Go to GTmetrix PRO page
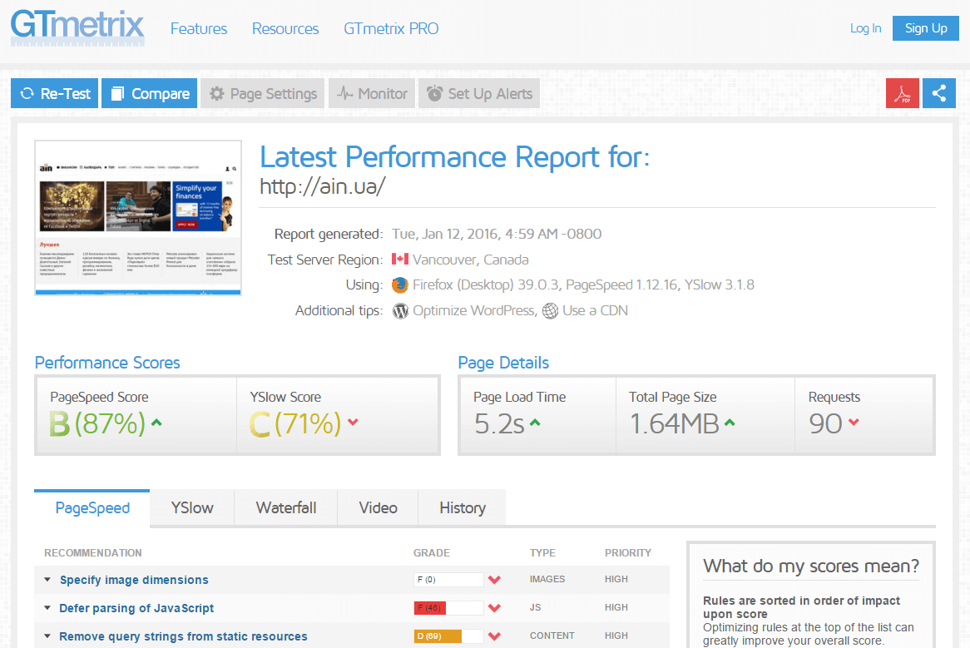Viewport: 970px width, 648px height. click(x=391, y=28)
